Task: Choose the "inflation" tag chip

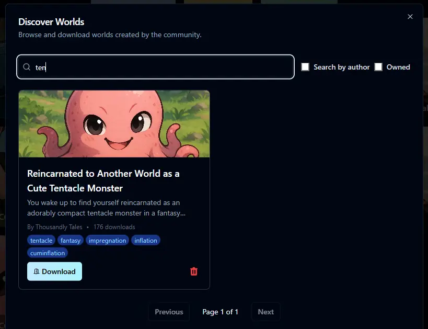Action: click(x=145, y=241)
